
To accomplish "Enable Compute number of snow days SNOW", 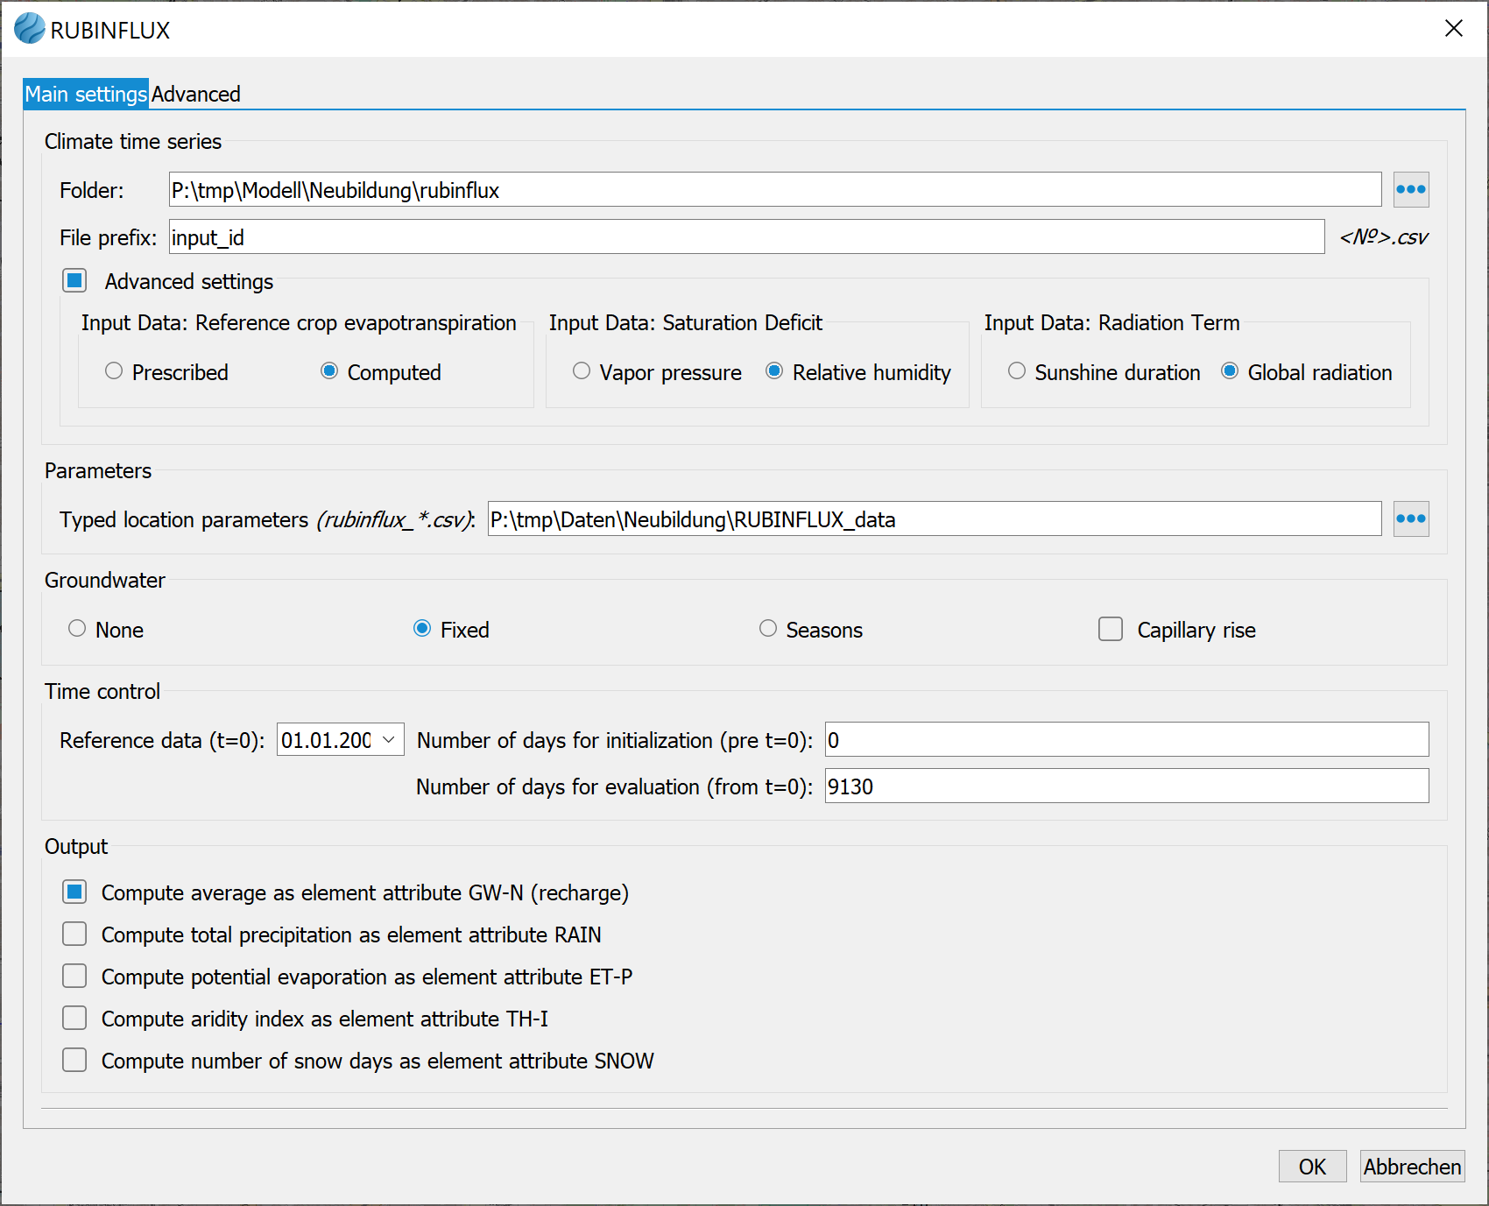I will tap(75, 1061).
